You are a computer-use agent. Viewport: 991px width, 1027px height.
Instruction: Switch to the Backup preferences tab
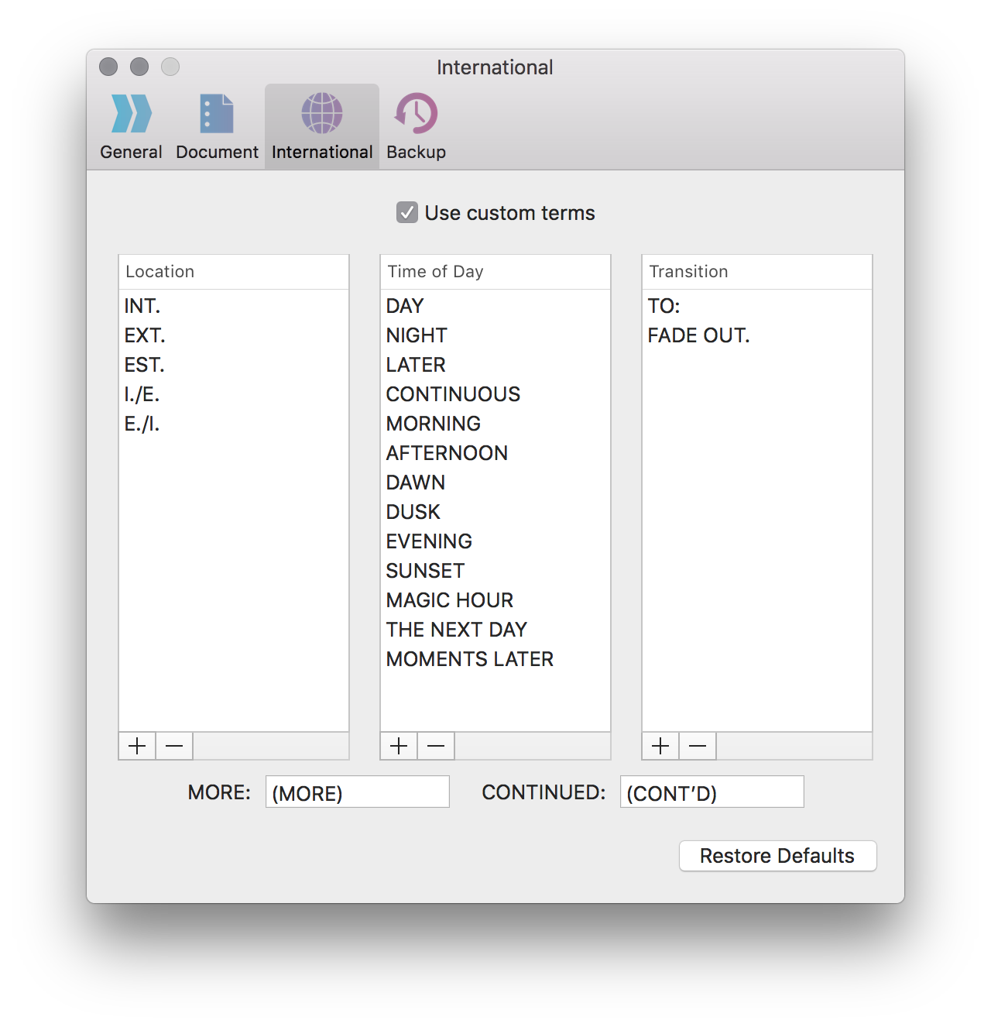tap(415, 124)
